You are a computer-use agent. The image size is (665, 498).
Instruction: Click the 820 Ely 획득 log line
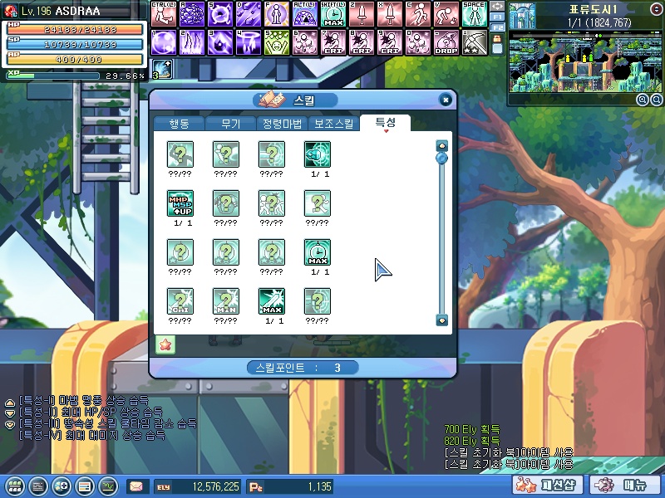pos(472,441)
